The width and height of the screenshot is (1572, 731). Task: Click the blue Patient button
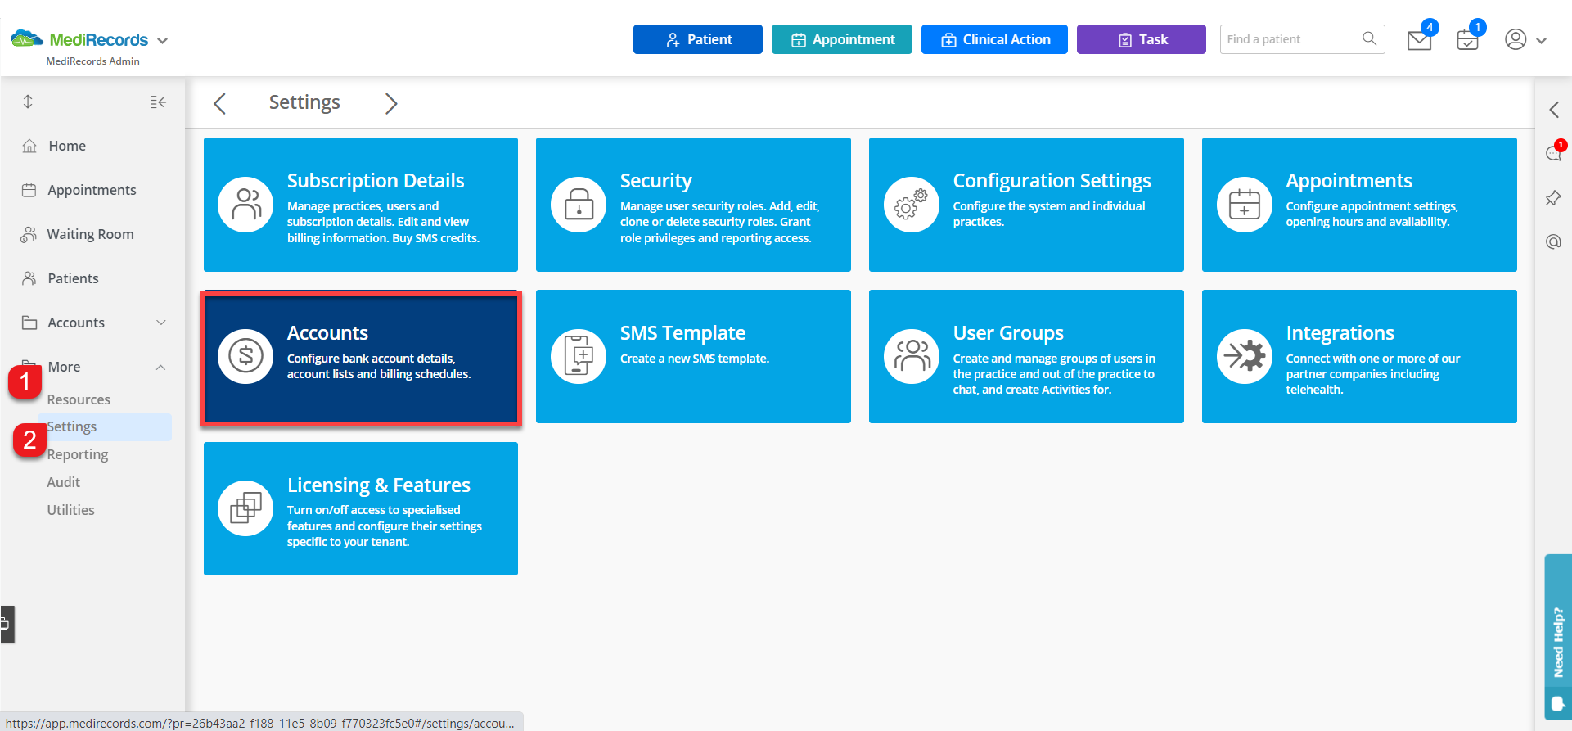tap(697, 39)
